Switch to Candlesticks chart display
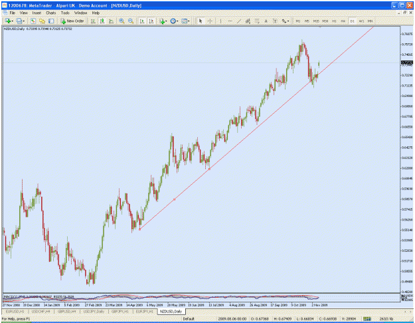This screenshot has width=415, height=323. [x=102, y=21]
